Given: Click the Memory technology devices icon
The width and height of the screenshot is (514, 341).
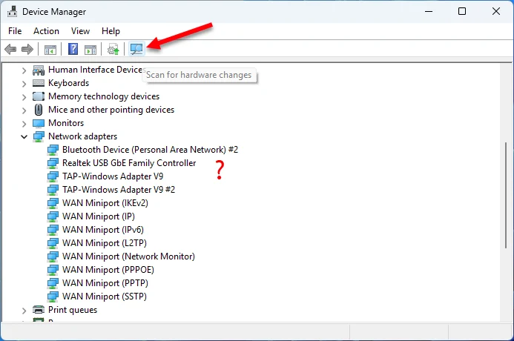Looking at the screenshot, I should [x=39, y=96].
